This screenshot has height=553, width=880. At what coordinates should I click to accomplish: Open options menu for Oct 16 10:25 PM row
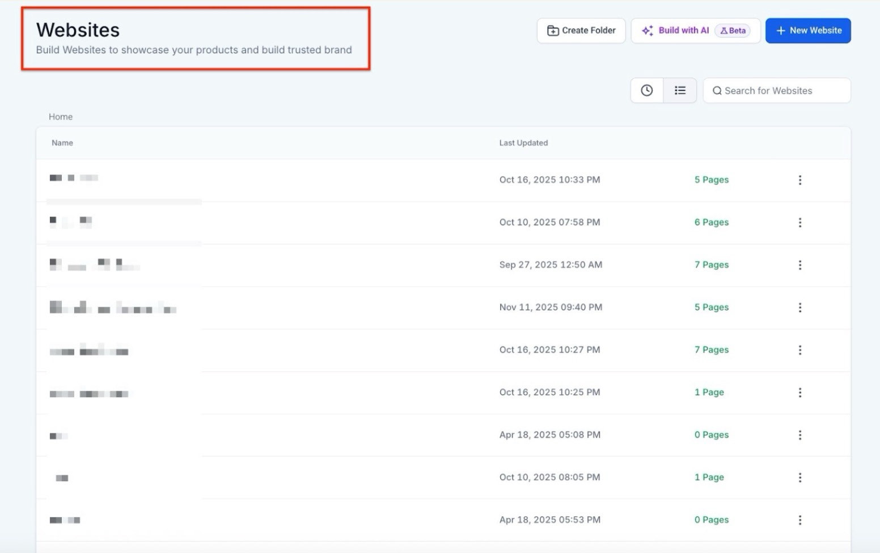point(800,393)
